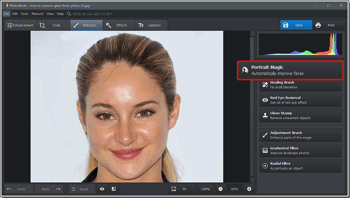350x198 pixels.
Task: Click the Fit to screen button
Action: click(182, 189)
